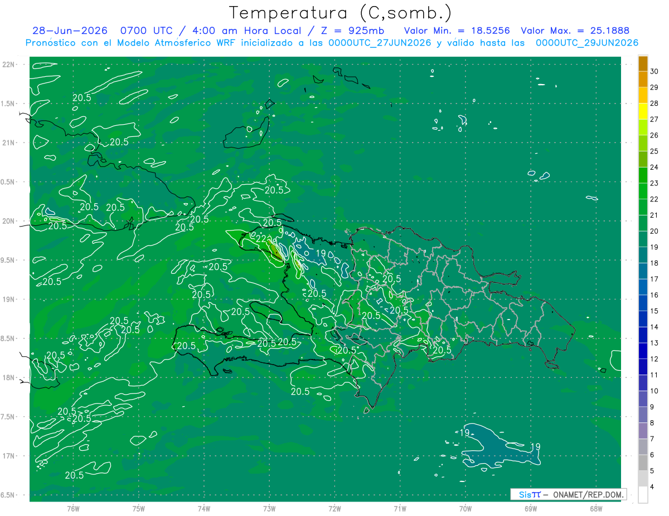
Task: Click the '20.5' contour label near 17N 76W
Action: coord(74,475)
